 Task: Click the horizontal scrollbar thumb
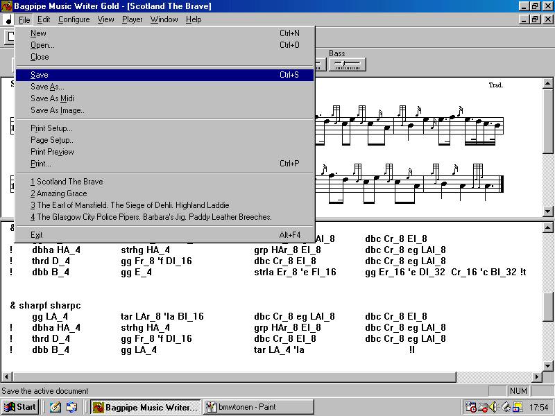click(234, 377)
